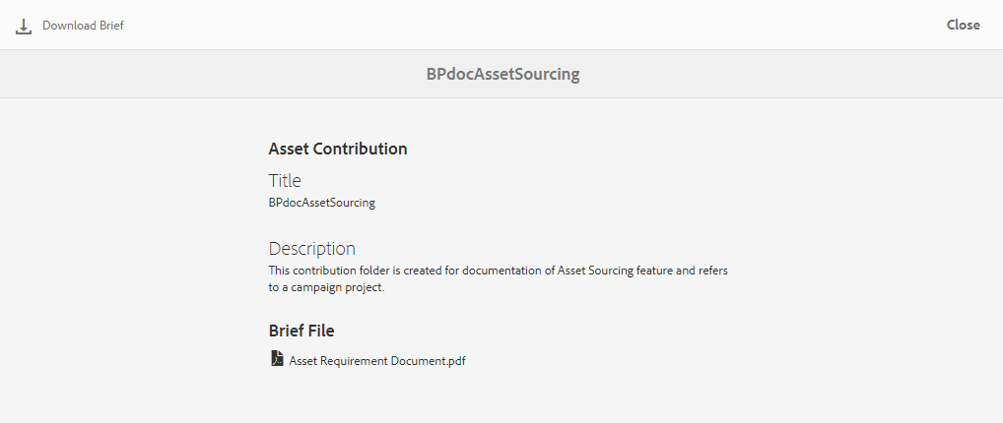Viewport: 1003px width, 423px height.
Task: Click the Description field label
Action: click(311, 248)
